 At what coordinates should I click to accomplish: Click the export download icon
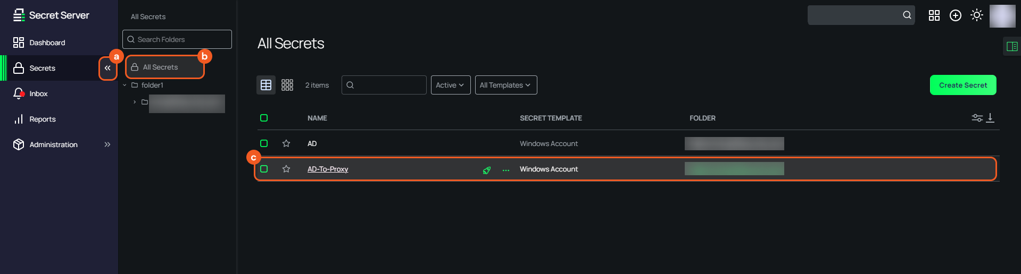pos(990,118)
